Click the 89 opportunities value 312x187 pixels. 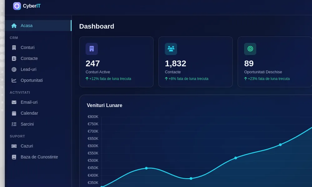click(249, 63)
